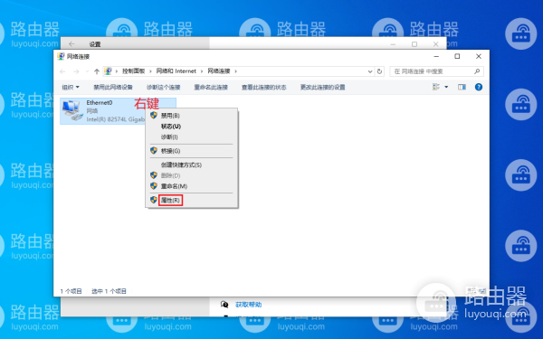
Task: Click the address bar location icon
Action: 108,71
